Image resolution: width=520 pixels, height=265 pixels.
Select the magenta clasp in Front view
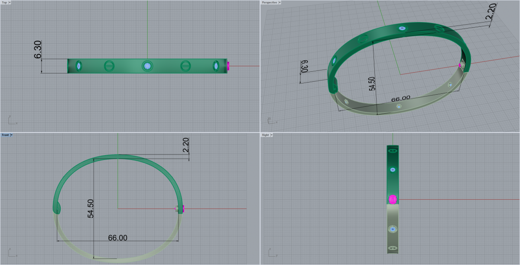coord(183,209)
